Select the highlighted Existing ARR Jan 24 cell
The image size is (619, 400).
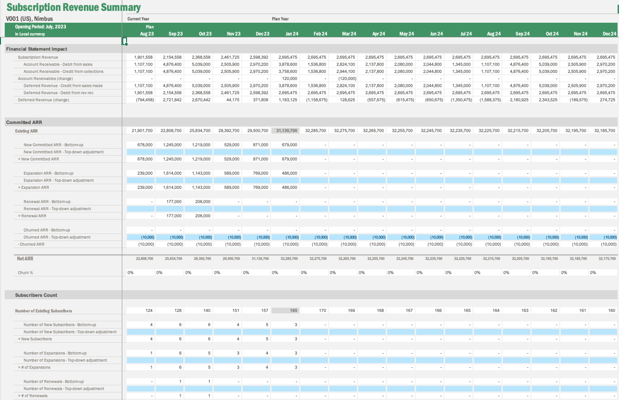coord(284,130)
